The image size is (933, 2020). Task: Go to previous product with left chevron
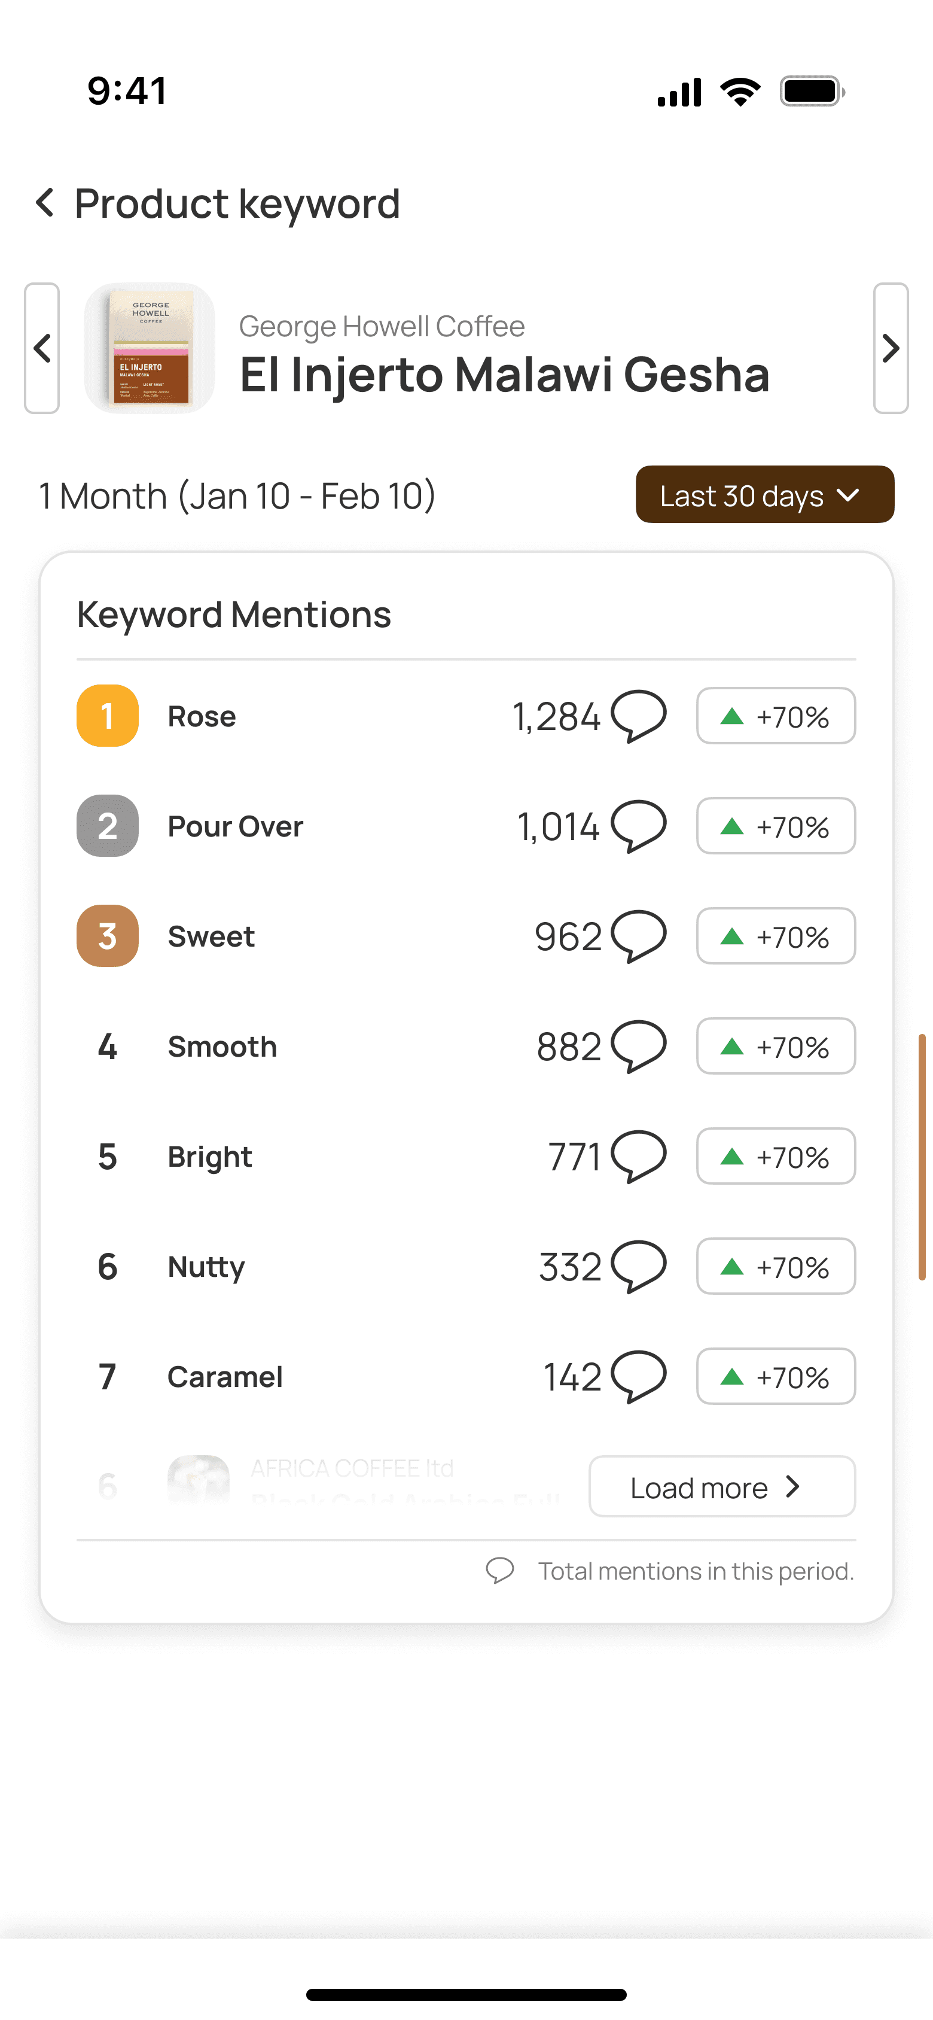pos(42,348)
